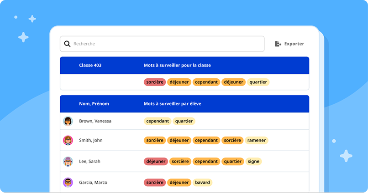Open Marco Garcia's avatar
Image resolution: width=368 pixels, height=193 pixels.
point(68,183)
